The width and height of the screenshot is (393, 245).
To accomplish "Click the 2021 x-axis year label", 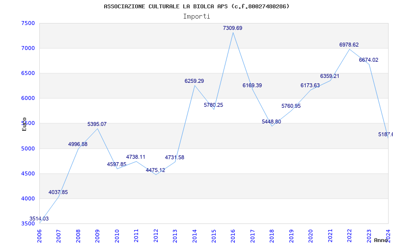I will 330,236.
